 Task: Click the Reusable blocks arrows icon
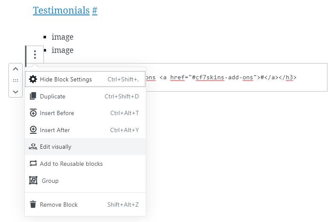coord(33,164)
